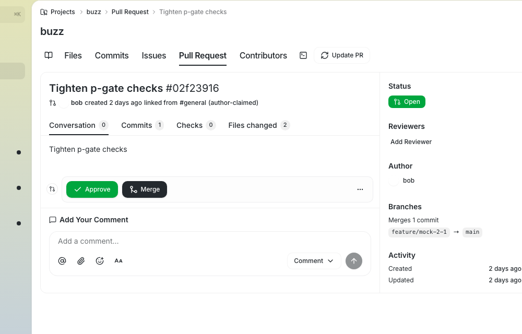The image size is (522, 334).
Task: Click the comment bubble icon by Add Your Comment
Action: (53, 220)
